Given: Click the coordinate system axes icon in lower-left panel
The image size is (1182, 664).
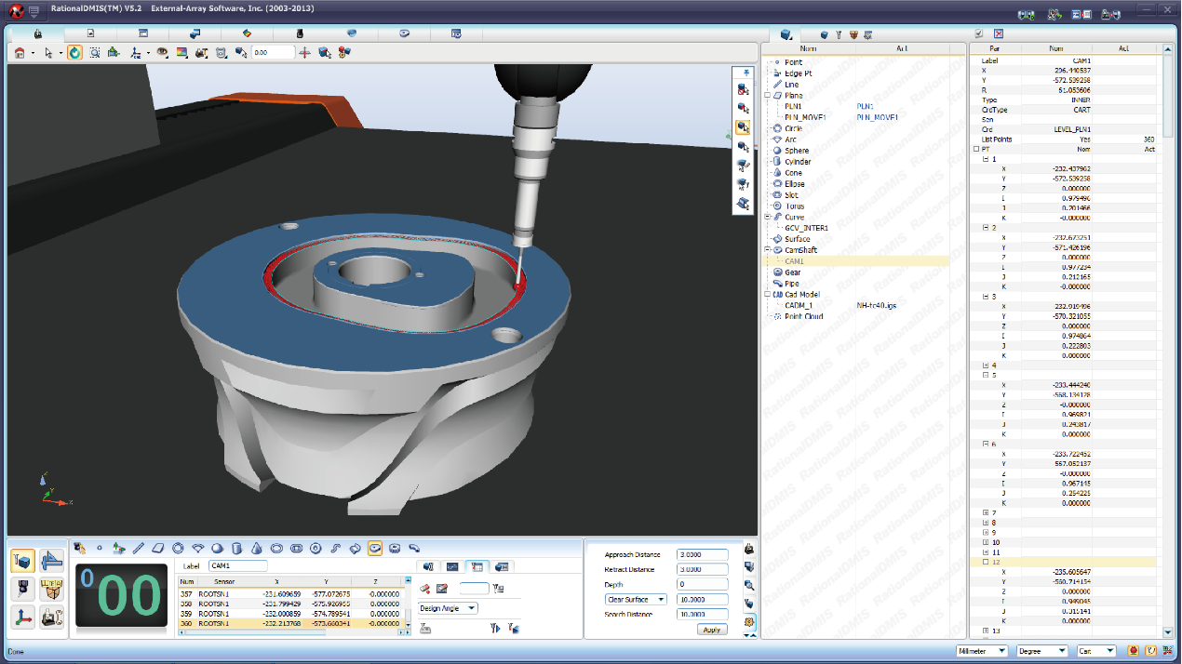Looking at the screenshot, I should [23, 616].
